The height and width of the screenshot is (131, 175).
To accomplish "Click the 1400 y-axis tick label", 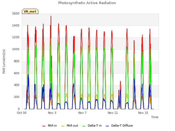I will point(16,25).
